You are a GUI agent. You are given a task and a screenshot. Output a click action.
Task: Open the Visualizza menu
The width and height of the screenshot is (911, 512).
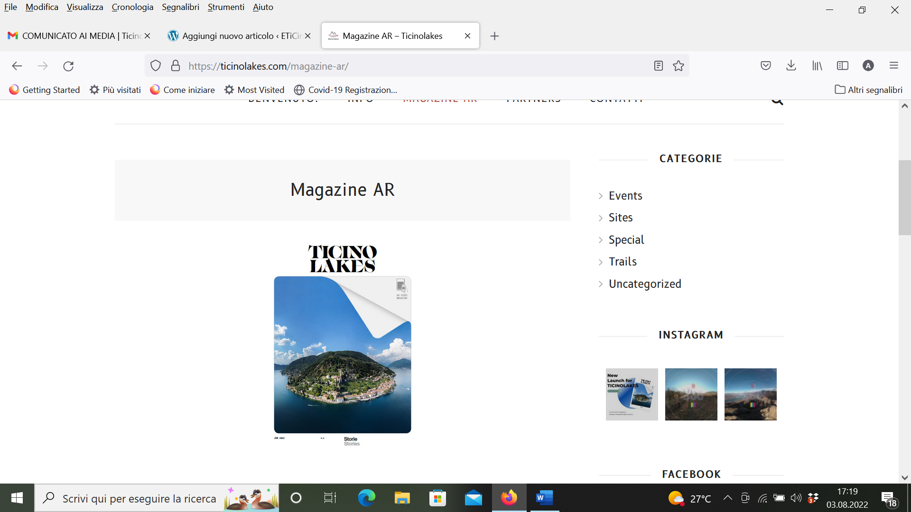coord(85,7)
